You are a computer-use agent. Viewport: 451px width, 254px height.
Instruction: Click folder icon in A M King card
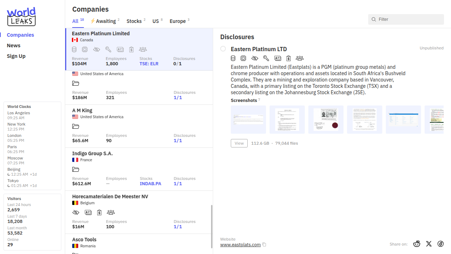(x=76, y=126)
